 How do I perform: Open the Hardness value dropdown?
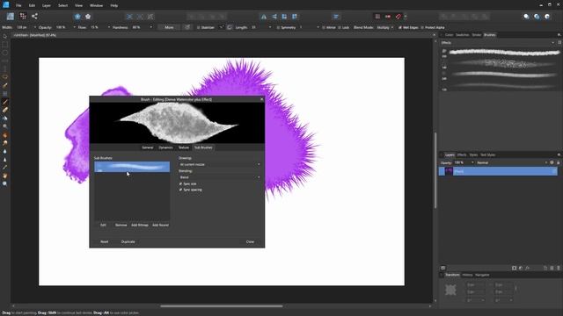(x=150, y=27)
